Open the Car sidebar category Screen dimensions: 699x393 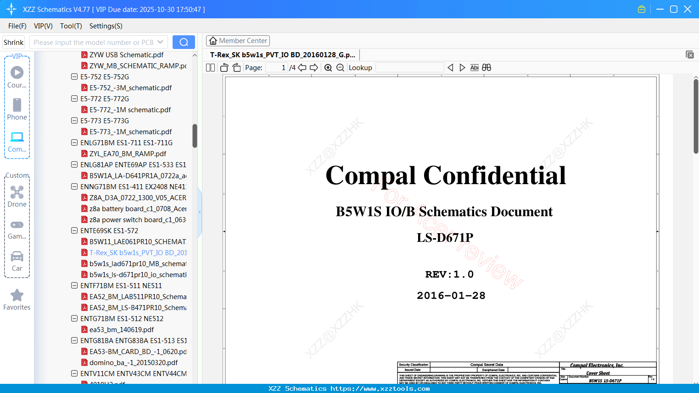tap(17, 261)
